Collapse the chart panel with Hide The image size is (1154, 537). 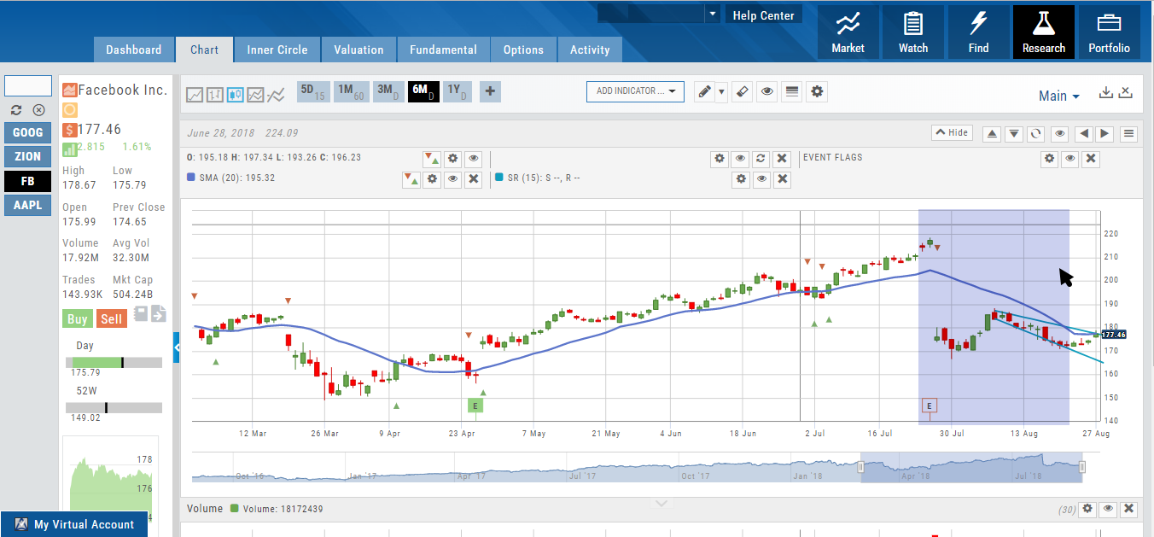point(952,133)
